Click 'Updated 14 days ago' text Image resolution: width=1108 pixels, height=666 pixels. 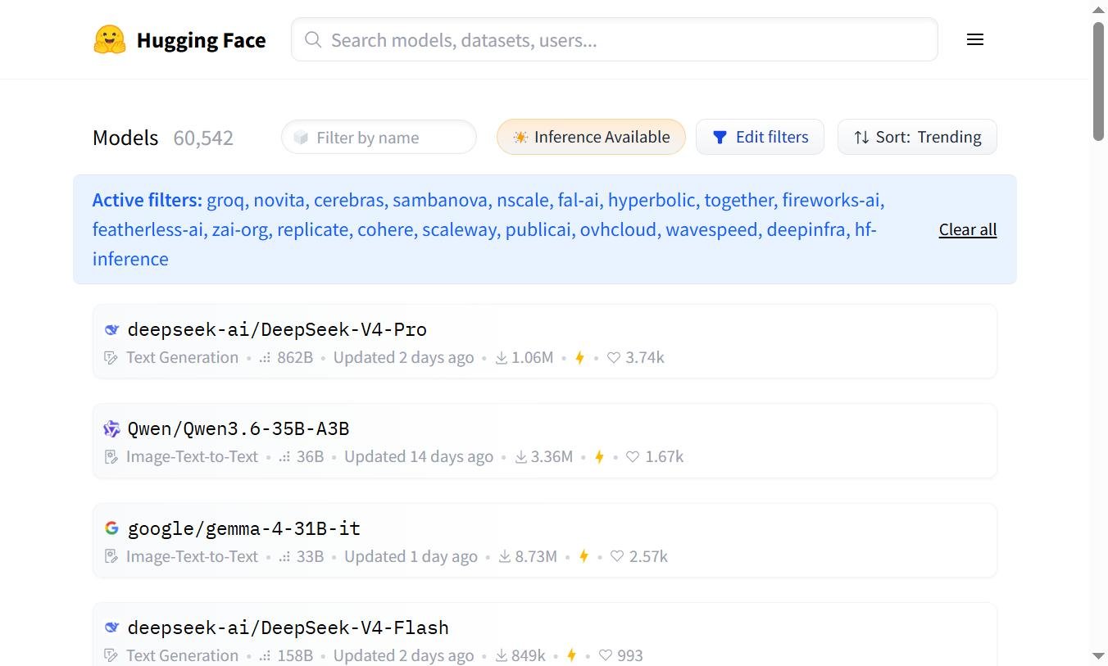(419, 457)
